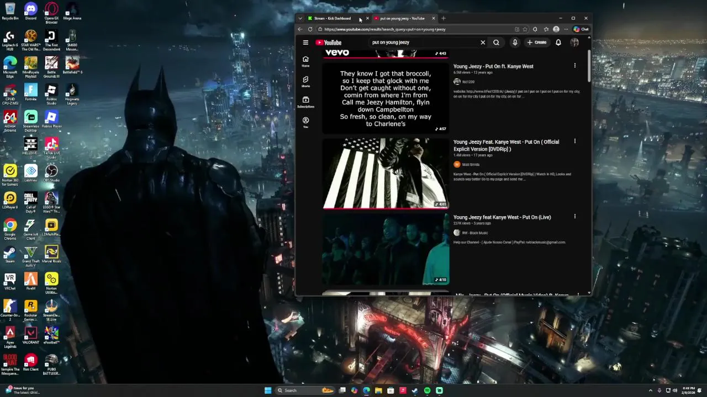Switch to Stream - Kick Dashboard tab
Image resolution: width=707 pixels, height=397 pixels.
(334, 18)
